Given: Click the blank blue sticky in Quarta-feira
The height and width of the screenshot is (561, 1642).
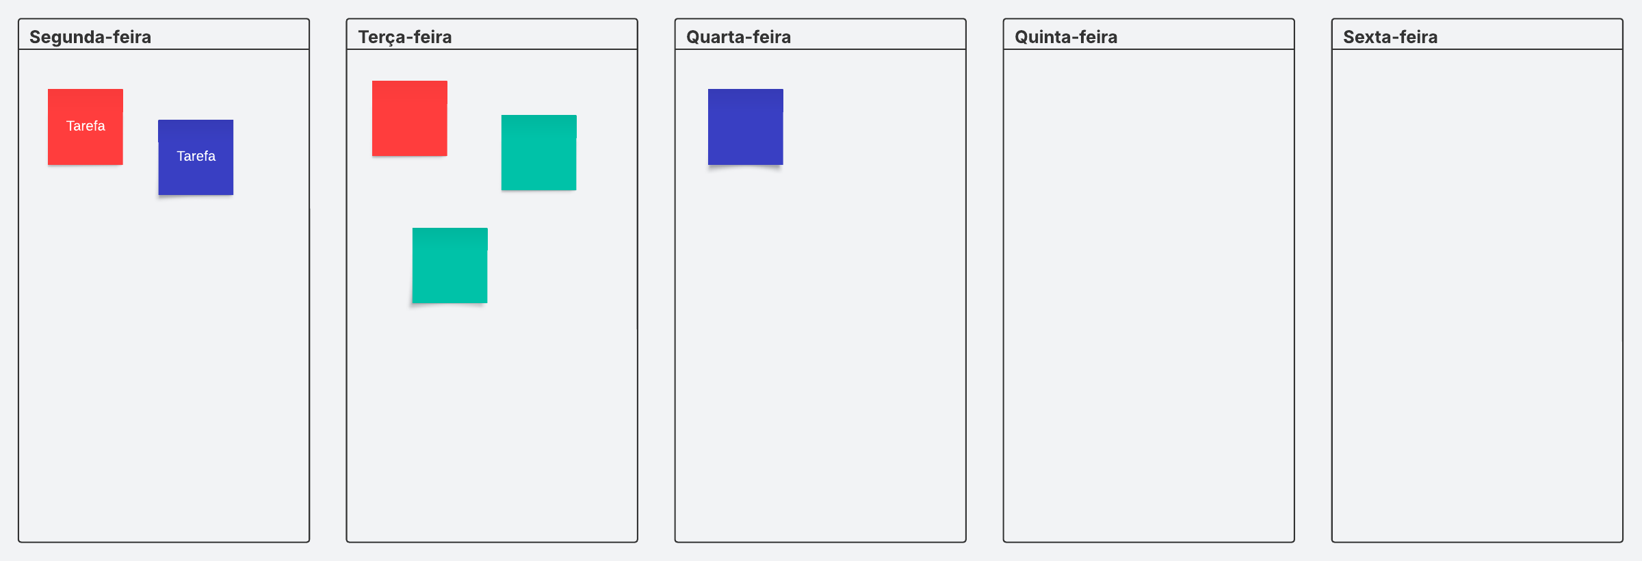Looking at the screenshot, I should coord(745,127).
